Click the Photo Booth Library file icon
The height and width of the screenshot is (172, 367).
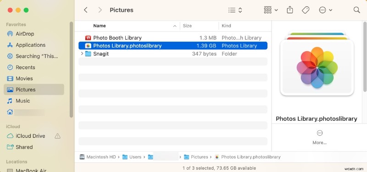pos(88,38)
